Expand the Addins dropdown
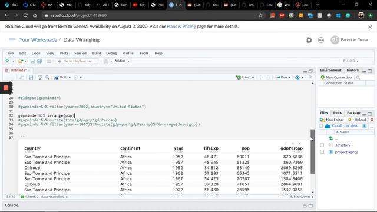This screenshot has width=377, height=212. [x=122, y=61]
